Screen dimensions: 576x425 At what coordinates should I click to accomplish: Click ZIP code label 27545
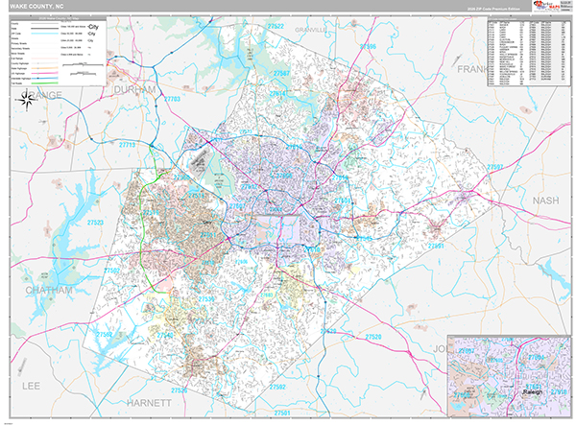tap(365, 239)
